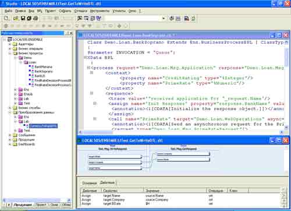Select BankSoprano in the tree
Image resolution: width=291 pixels, height=211 pixels.
pyautogui.click(x=44, y=71)
